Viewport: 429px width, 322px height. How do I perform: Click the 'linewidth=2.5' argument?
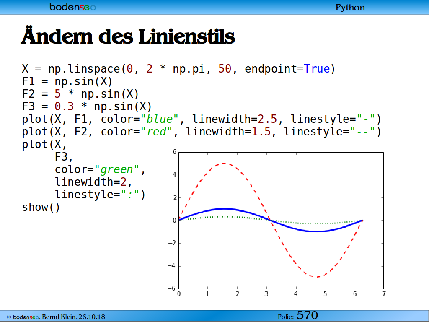click(x=235, y=119)
